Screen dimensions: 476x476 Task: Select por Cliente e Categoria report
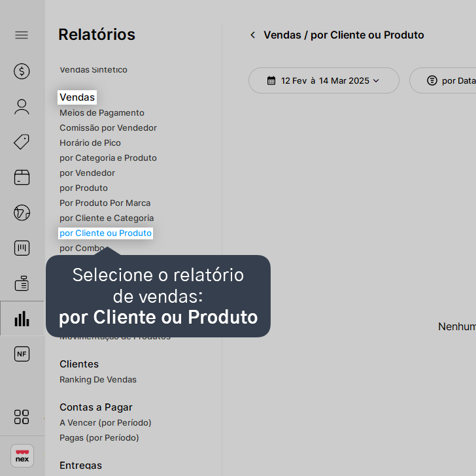[x=107, y=218]
